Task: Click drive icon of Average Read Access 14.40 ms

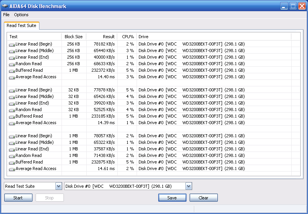Action: (12, 78)
